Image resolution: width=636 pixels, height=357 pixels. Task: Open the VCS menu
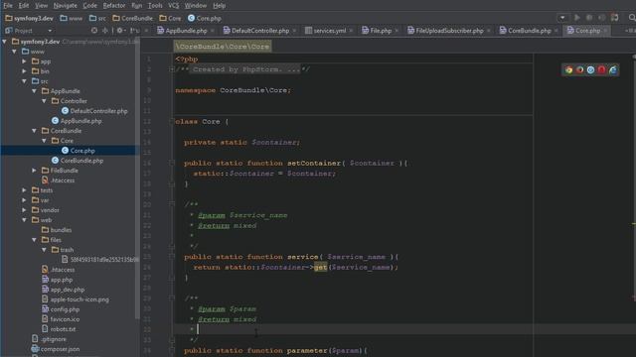174,6
